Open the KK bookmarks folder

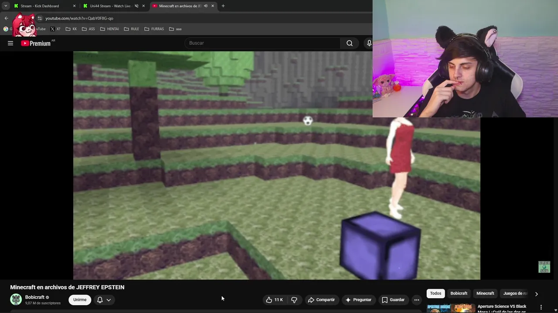tap(71, 29)
